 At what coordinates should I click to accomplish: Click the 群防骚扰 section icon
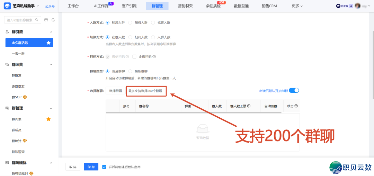[7, 163]
